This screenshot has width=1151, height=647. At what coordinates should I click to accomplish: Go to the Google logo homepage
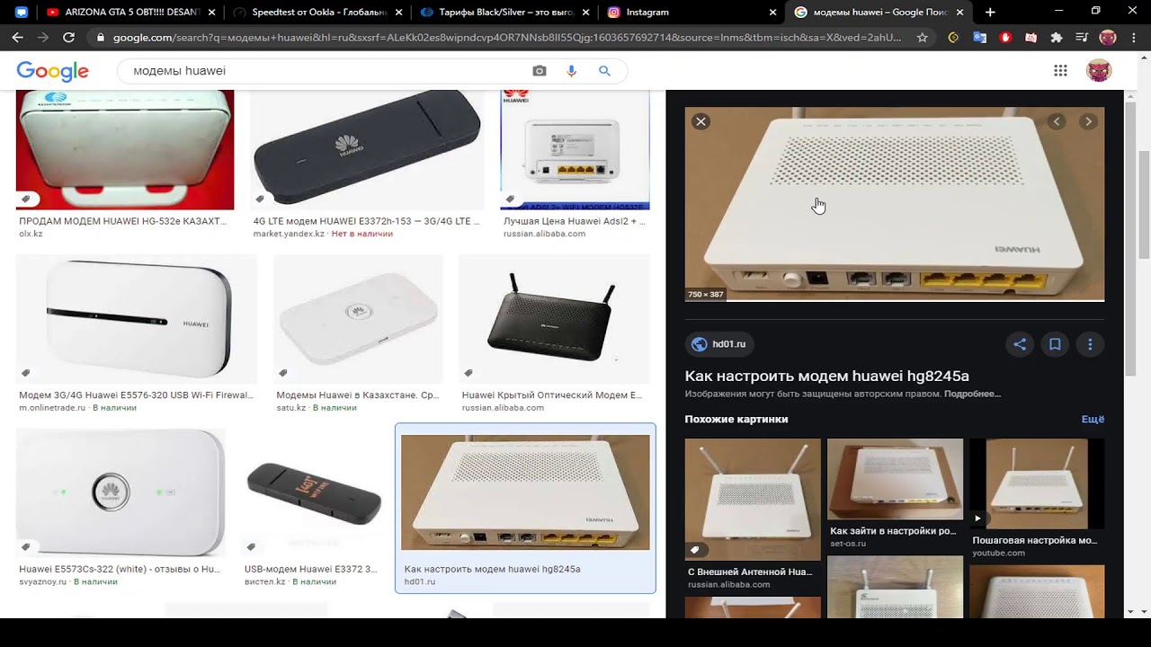(x=52, y=71)
